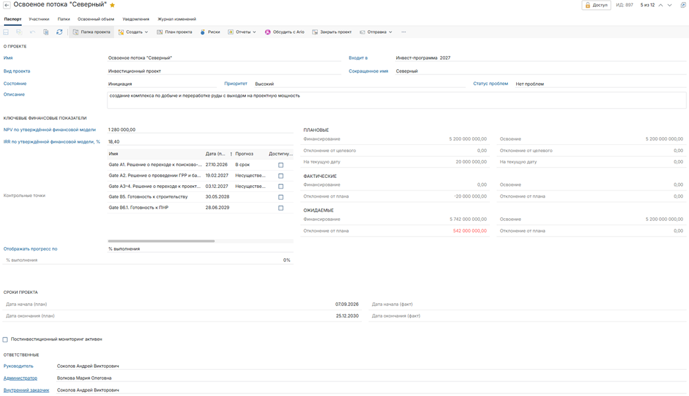The height and width of the screenshot is (396, 689).
Task: Click into the Описание text area
Action: tap(396, 100)
